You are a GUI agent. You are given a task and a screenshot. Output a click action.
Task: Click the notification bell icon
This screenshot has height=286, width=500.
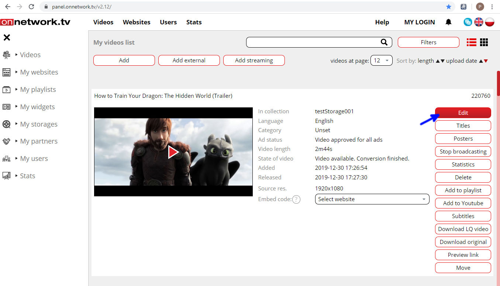pyautogui.click(x=448, y=22)
